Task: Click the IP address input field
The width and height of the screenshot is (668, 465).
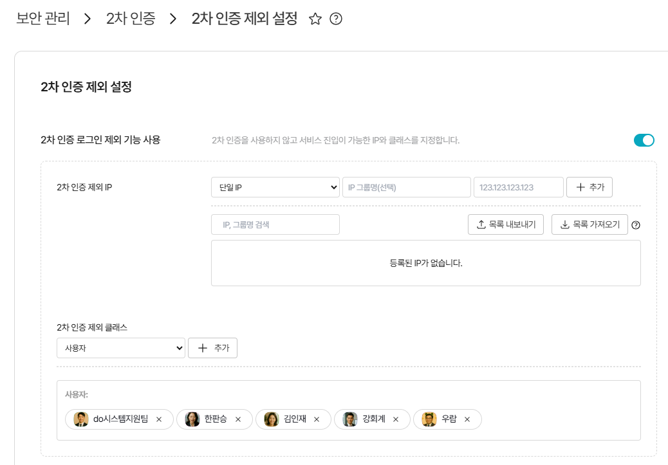Action: click(x=518, y=187)
